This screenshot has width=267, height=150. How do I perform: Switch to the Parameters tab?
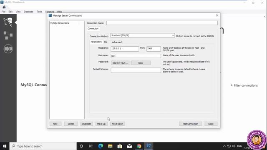click(x=96, y=42)
